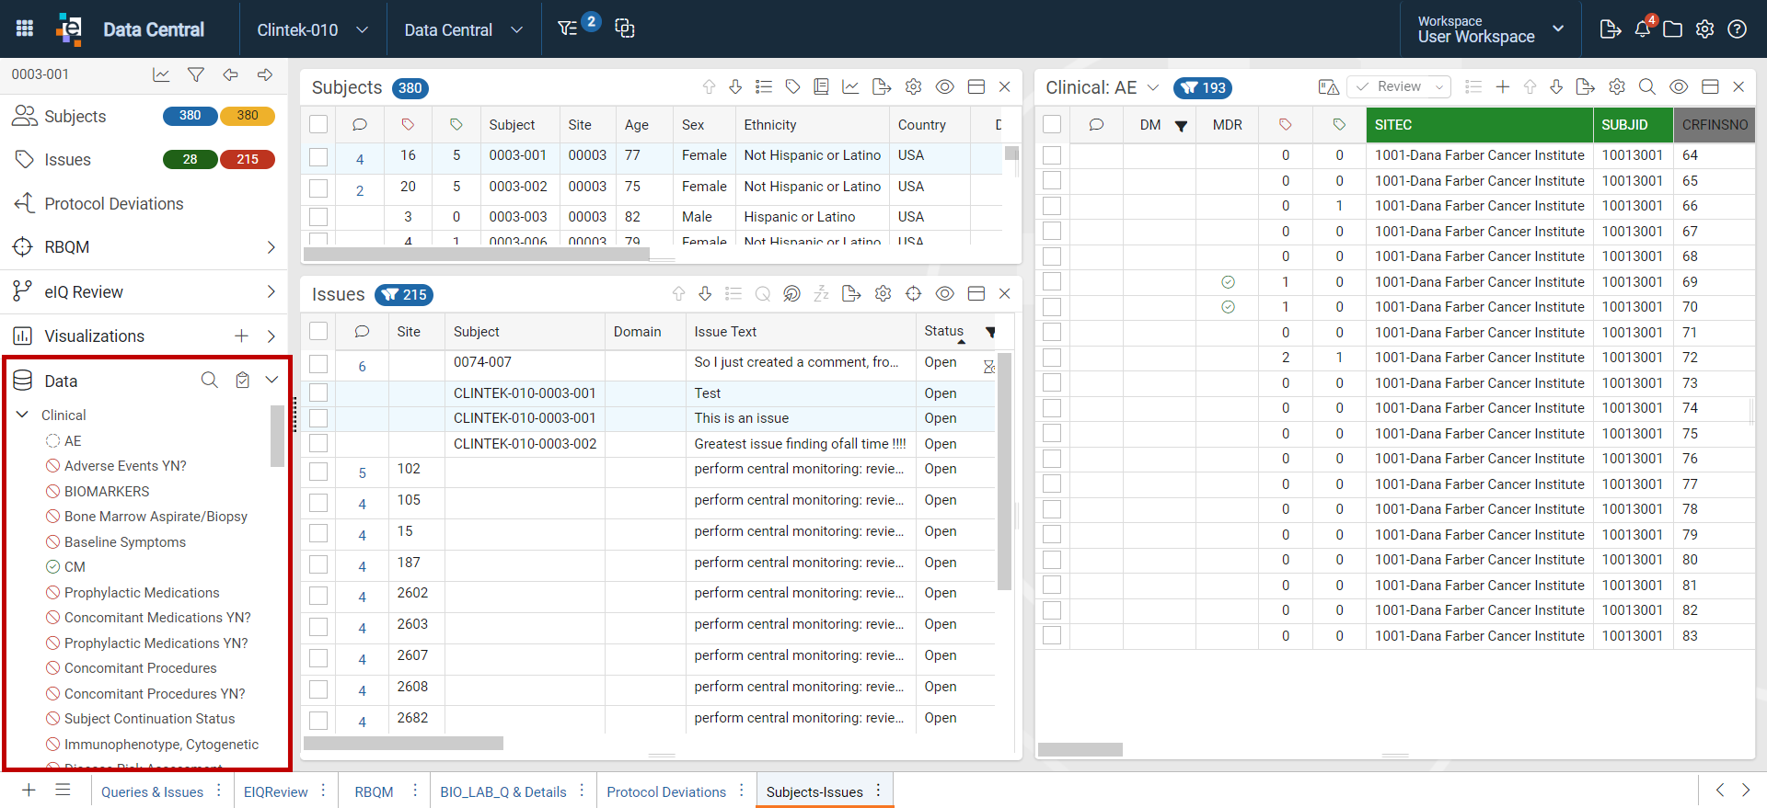This screenshot has height=808, width=1767.
Task: Toggle the eye icon in Clinical AE panel
Action: click(x=1679, y=87)
